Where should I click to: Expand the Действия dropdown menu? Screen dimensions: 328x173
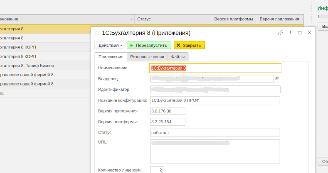[x=109, y=45]
